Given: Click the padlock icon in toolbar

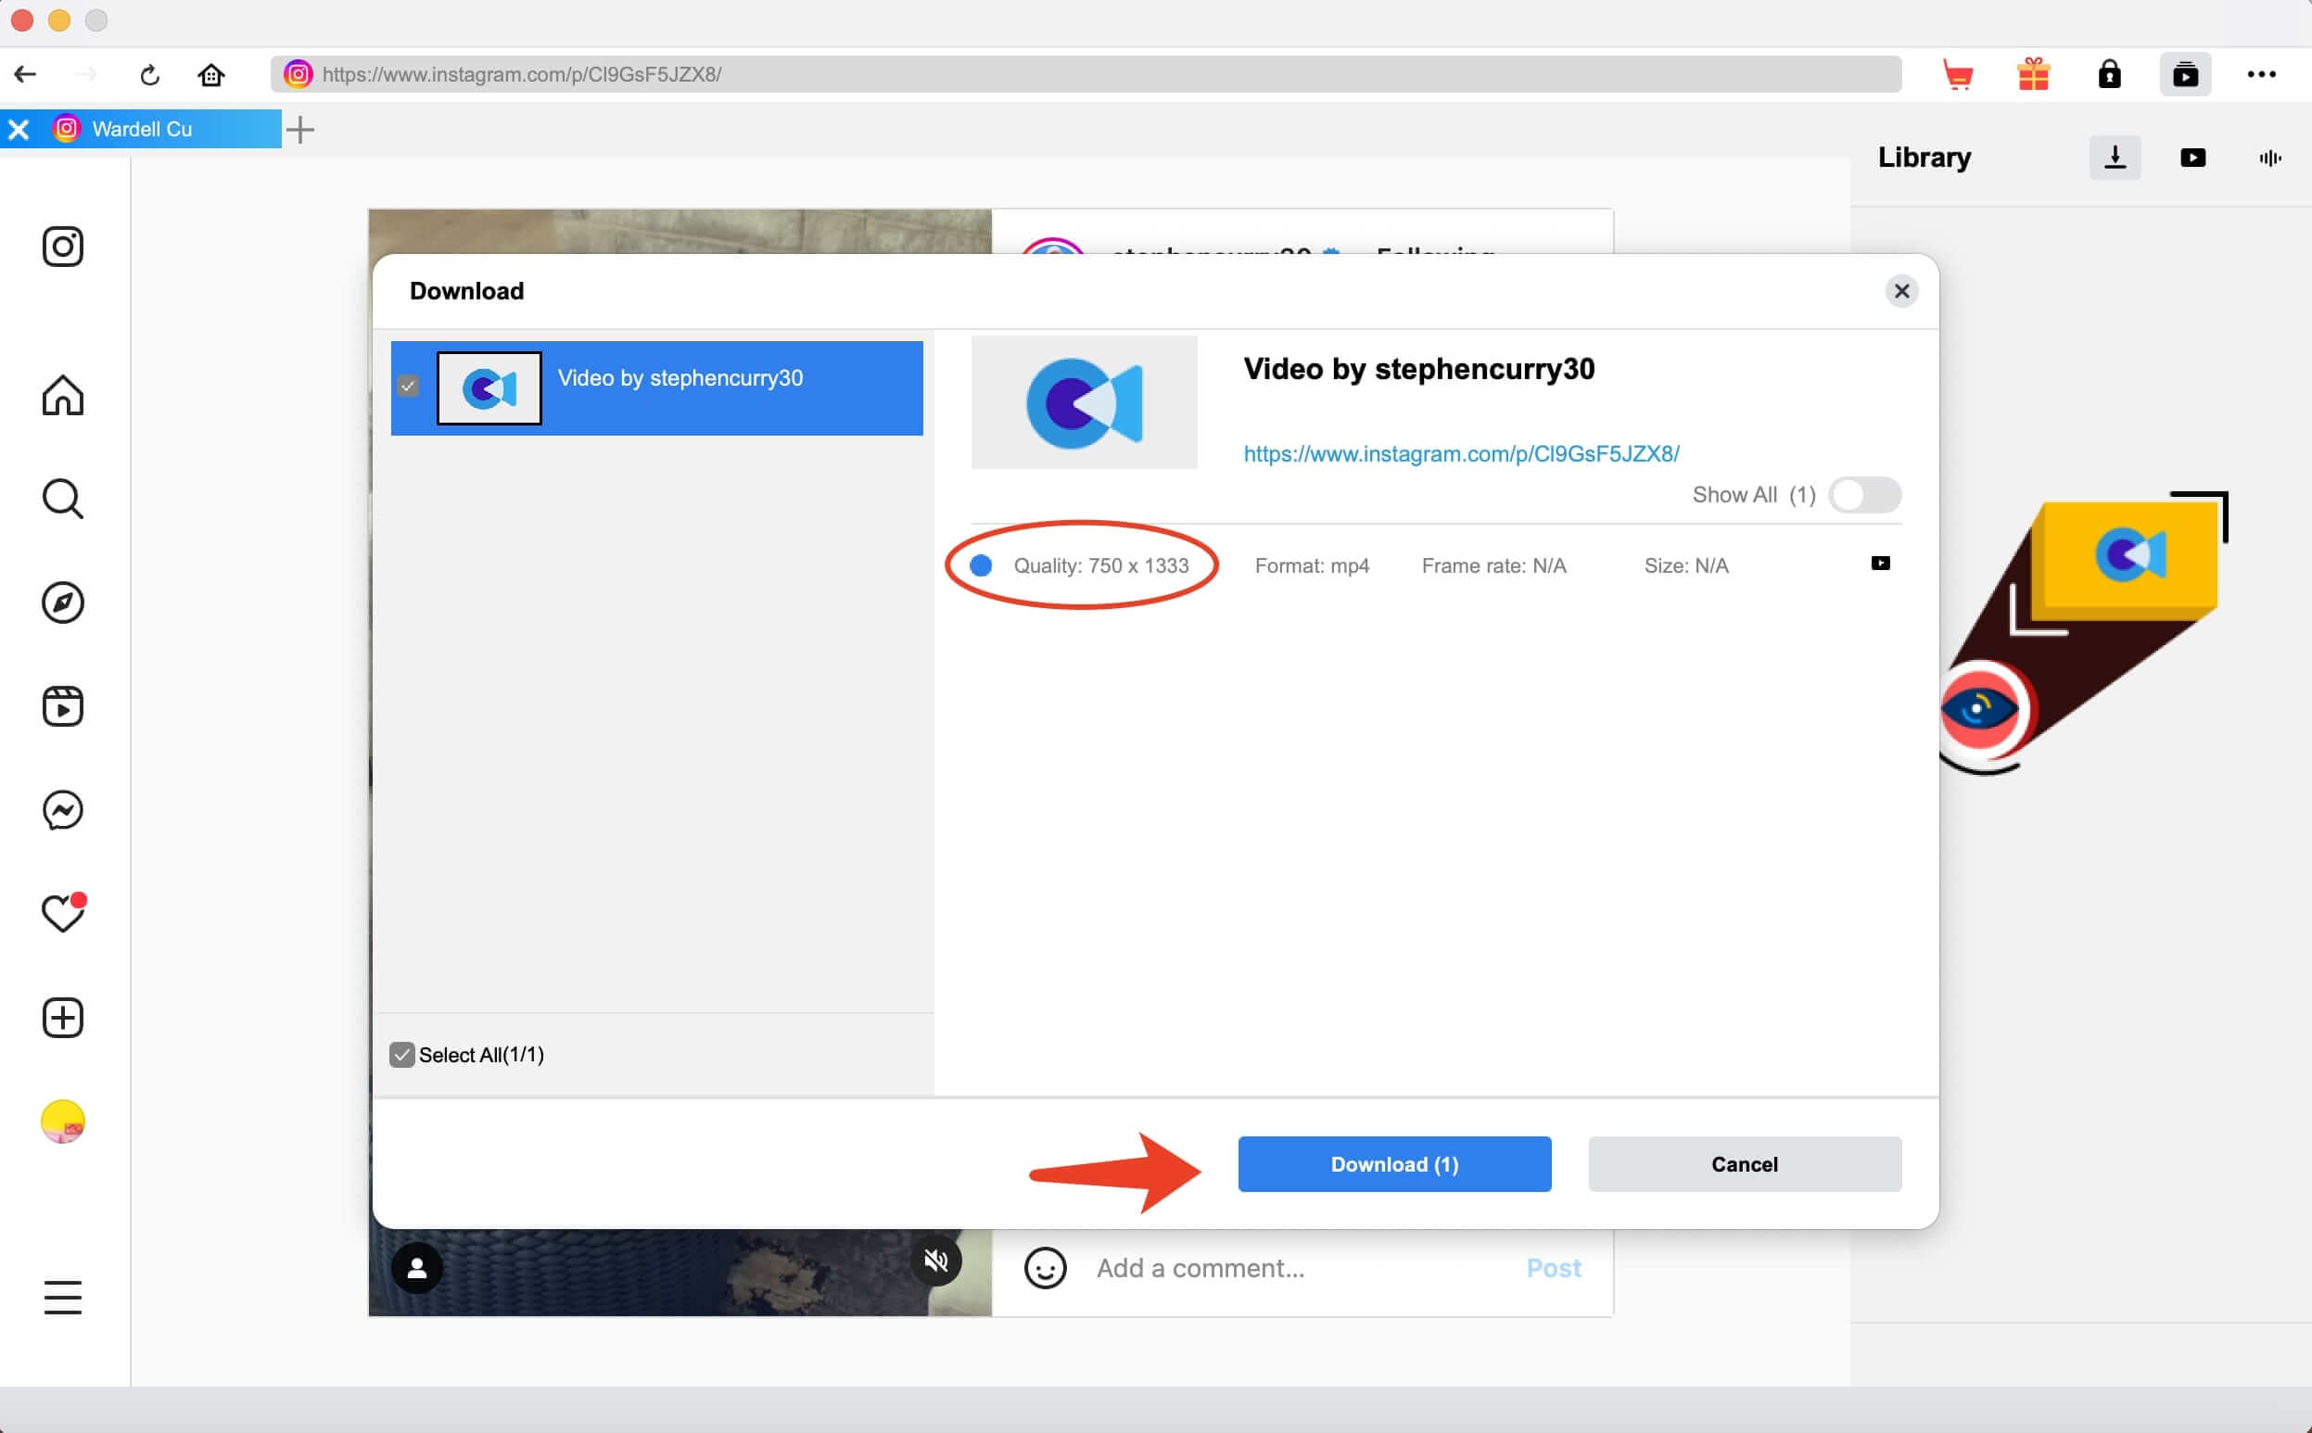Looking at the screenshot, I should coord(2109,74).
